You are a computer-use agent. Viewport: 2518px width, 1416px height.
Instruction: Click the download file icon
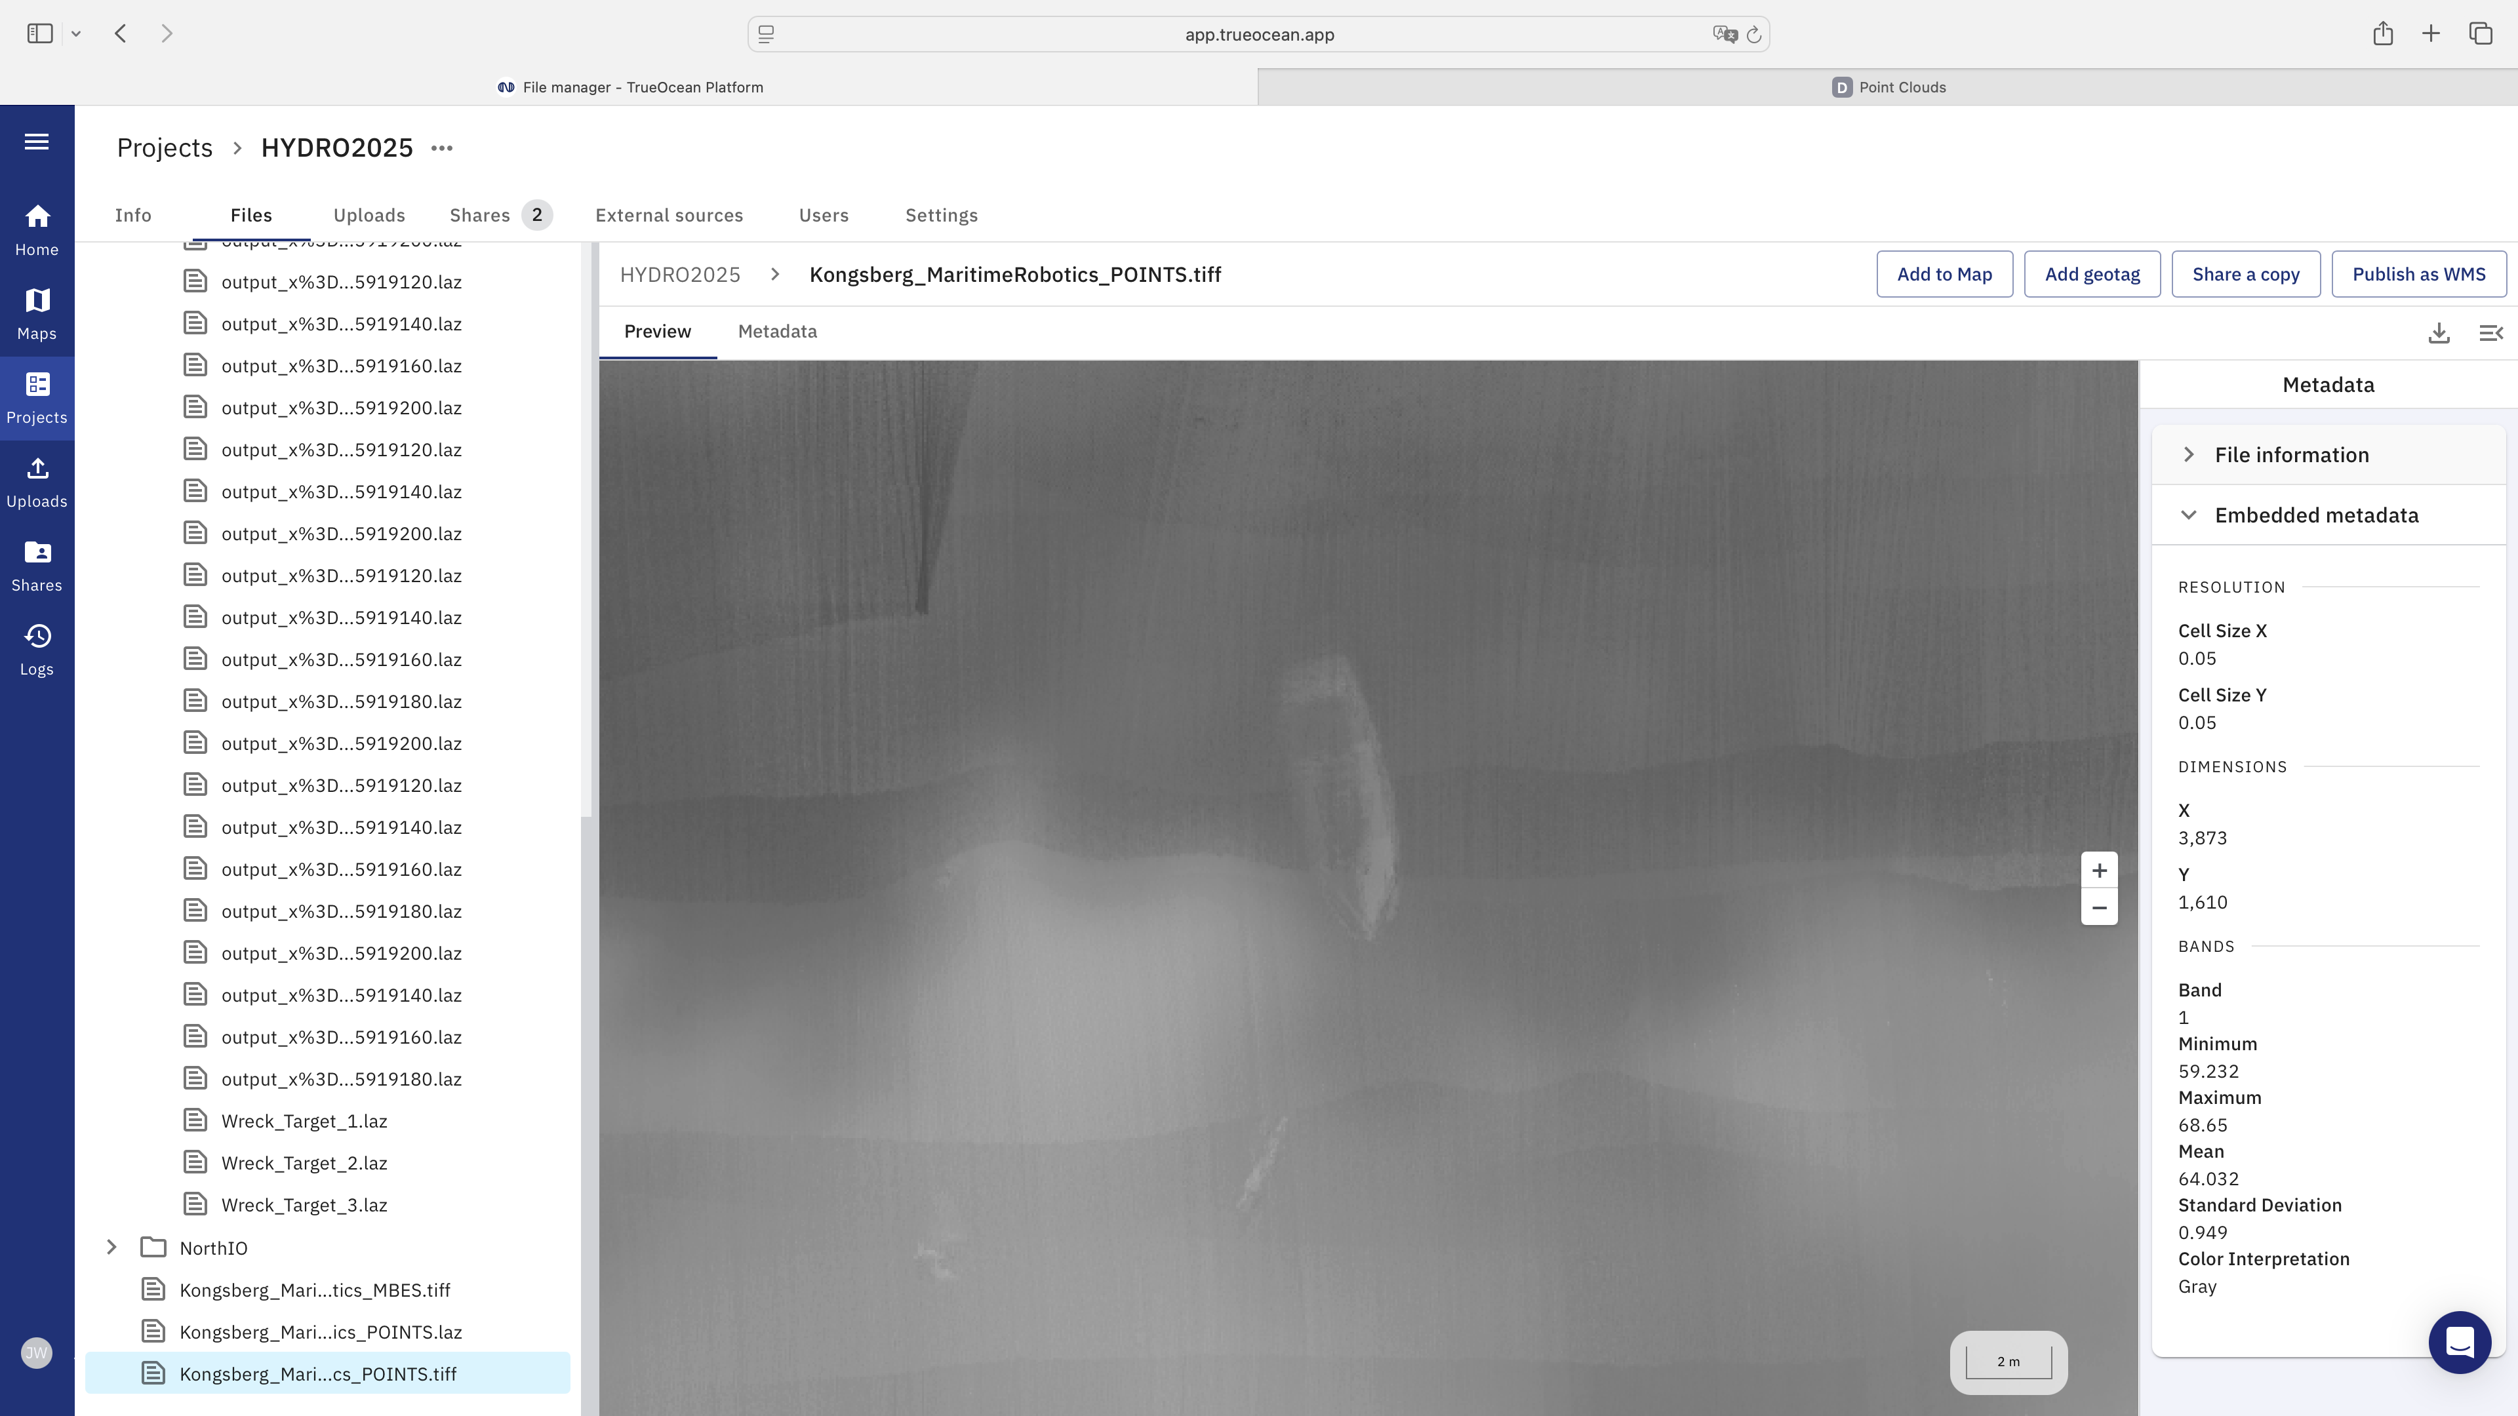pyautogui.click(x=2438, y=333)
